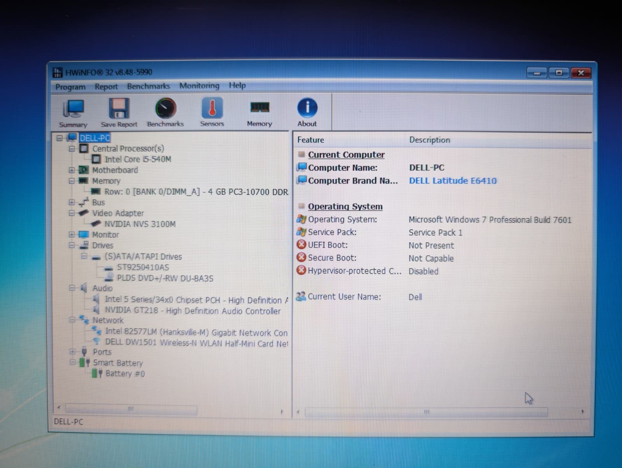Open the Summary toolbar icon
Image resolution: width=622 pixels, height=468 pixels.
[x=73, y=109]
